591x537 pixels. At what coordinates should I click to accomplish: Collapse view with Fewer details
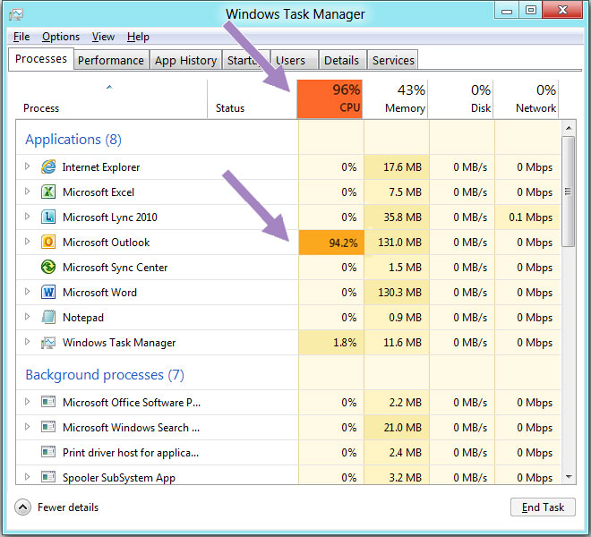click(x=23, y=507)
